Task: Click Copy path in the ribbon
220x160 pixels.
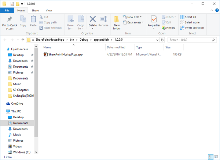Action: [x=48, y=22]
